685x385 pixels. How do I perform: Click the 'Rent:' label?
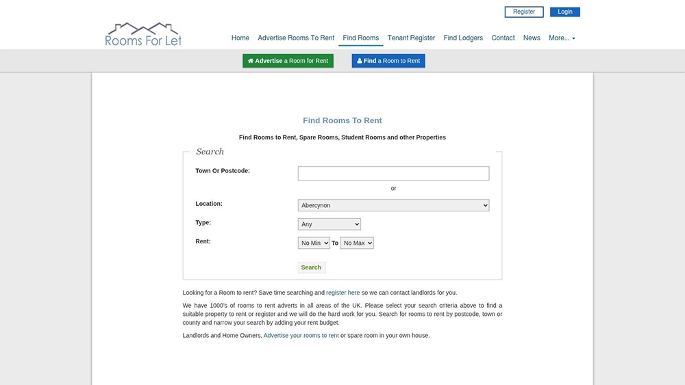pyautogui.click(x=203, y=241)
